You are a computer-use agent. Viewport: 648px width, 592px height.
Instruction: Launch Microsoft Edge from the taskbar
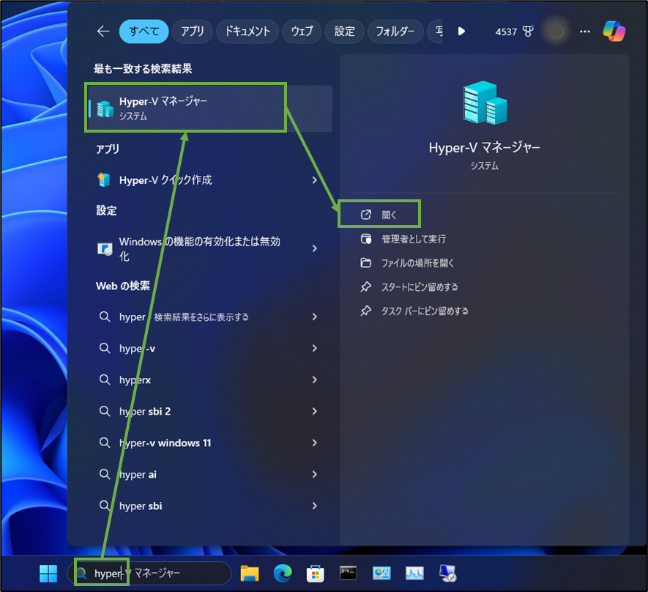tap(283, 573)
